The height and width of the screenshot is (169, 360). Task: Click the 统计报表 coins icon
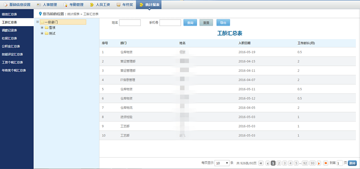[x=141, y=5]
